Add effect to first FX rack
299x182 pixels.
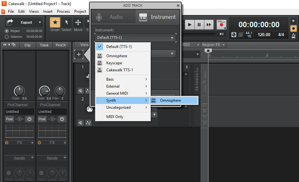[32, 143]
